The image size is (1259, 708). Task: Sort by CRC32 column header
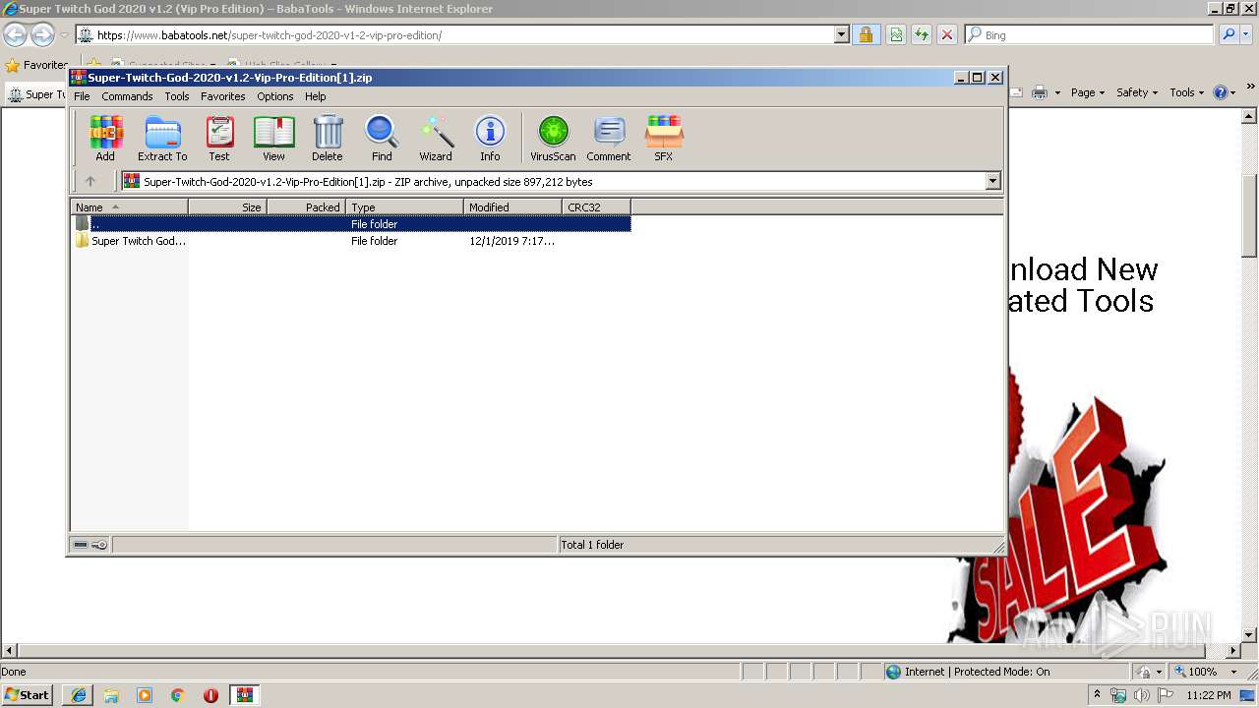pyautogui.click(x=596, y=207)
